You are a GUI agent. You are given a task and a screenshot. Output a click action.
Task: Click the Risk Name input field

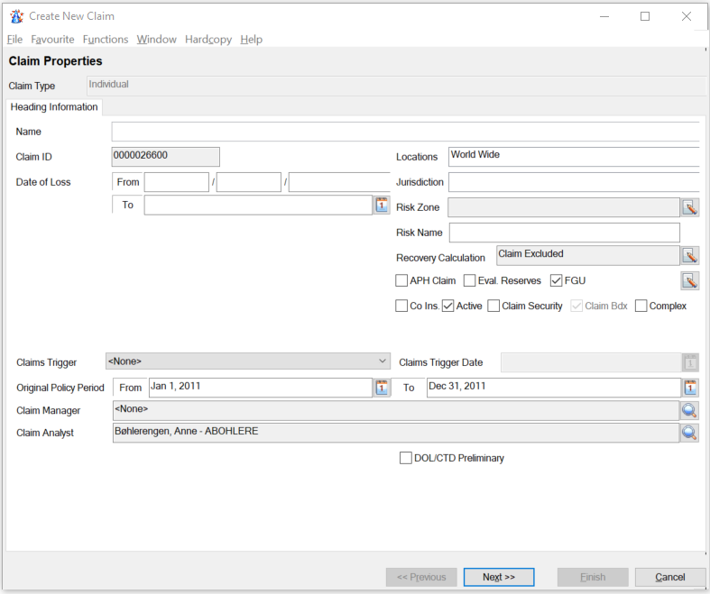pyautogui.click(x=564, y=233)
